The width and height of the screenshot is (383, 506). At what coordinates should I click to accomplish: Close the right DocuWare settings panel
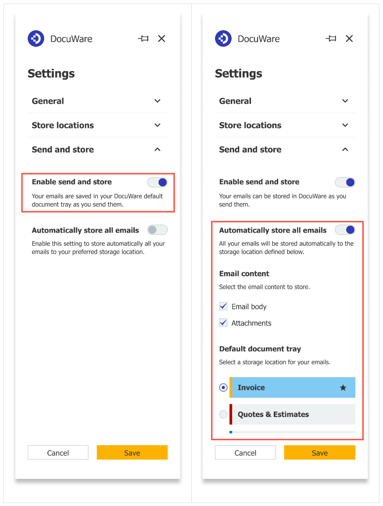pos(349,39)
